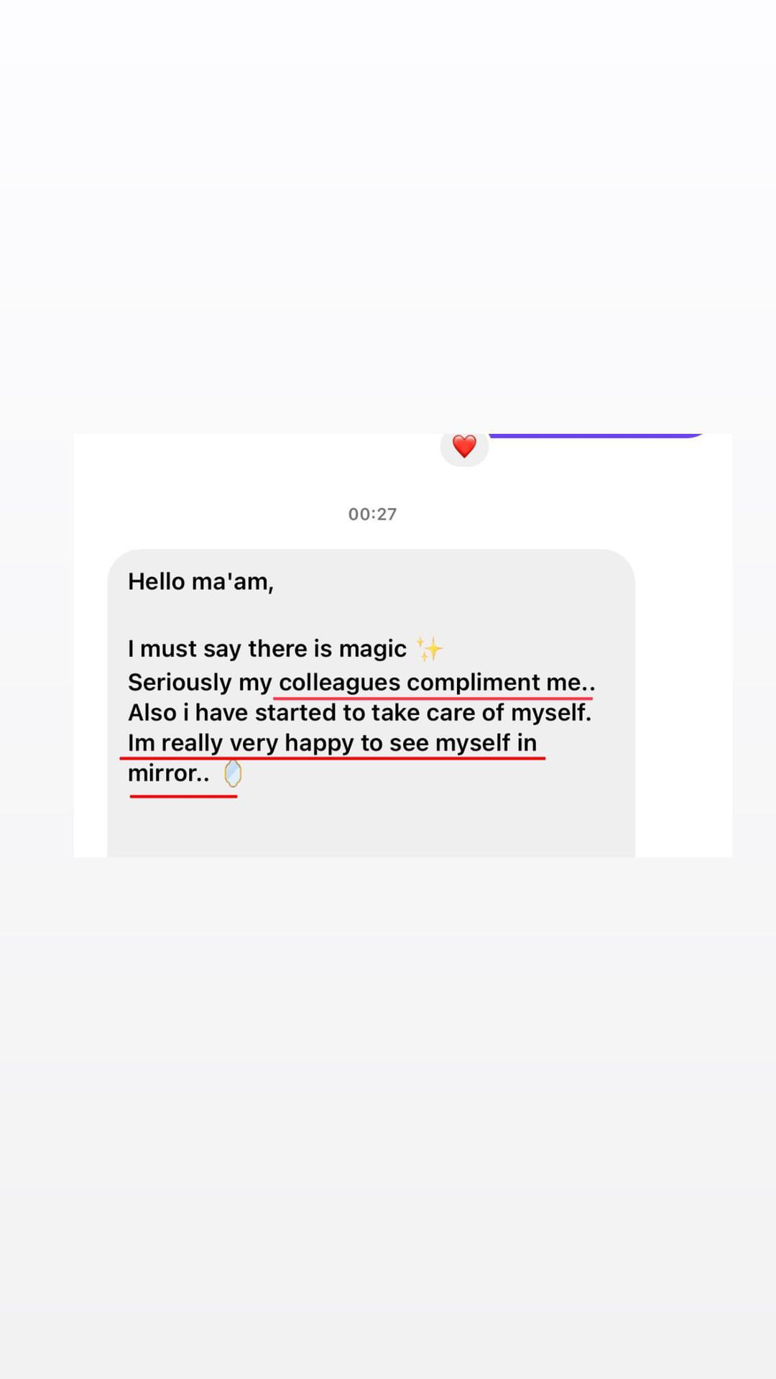Click the word myself. ending the third line
This screenshot has width=776, height=1379.
[551, 712]
